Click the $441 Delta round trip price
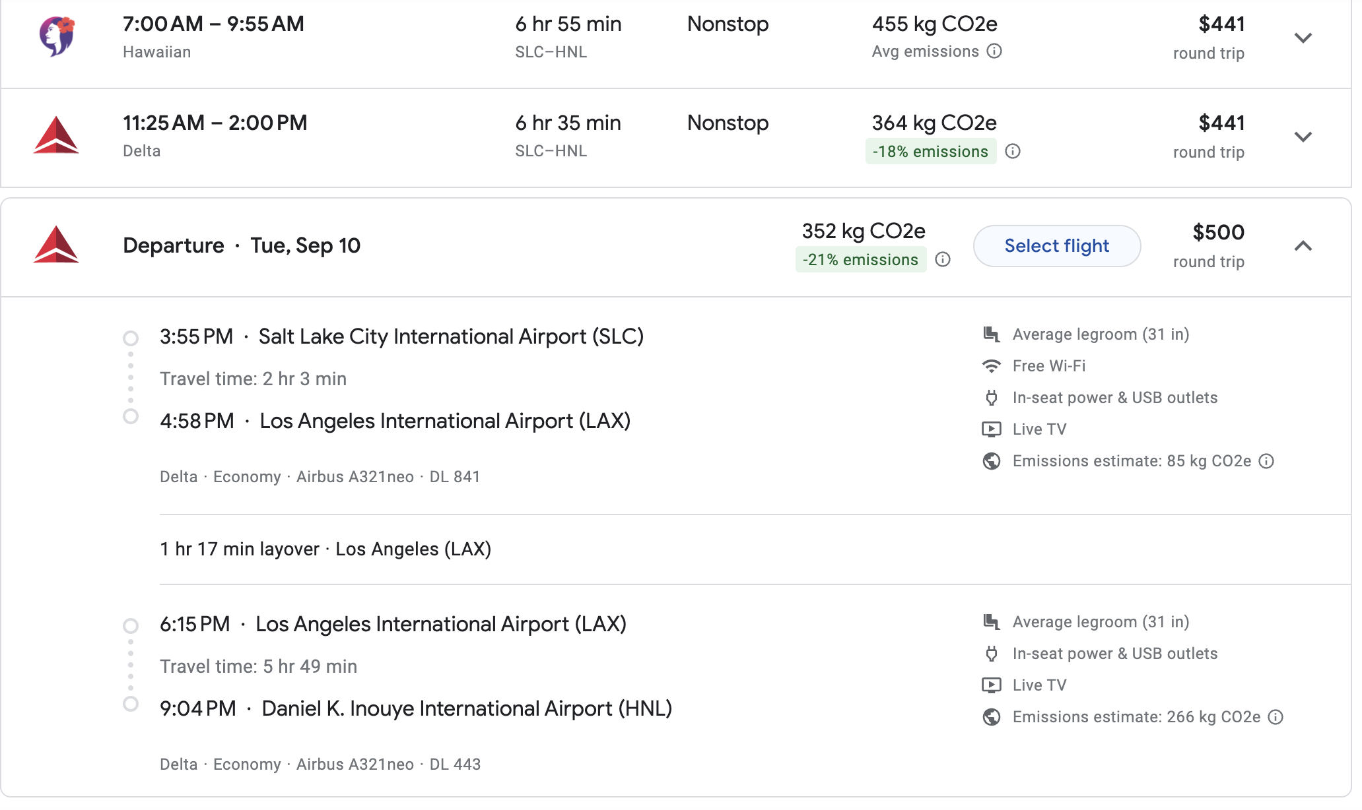Viewport: 1362px width, 810px height. [x=1221, y=123]
